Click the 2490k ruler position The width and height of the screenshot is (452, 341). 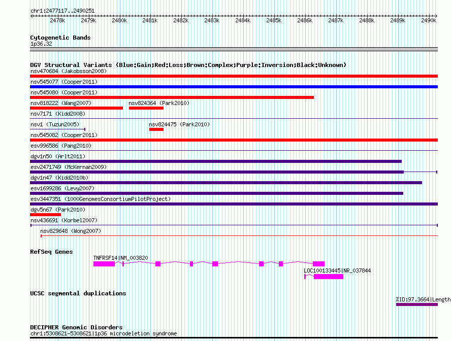429,20
